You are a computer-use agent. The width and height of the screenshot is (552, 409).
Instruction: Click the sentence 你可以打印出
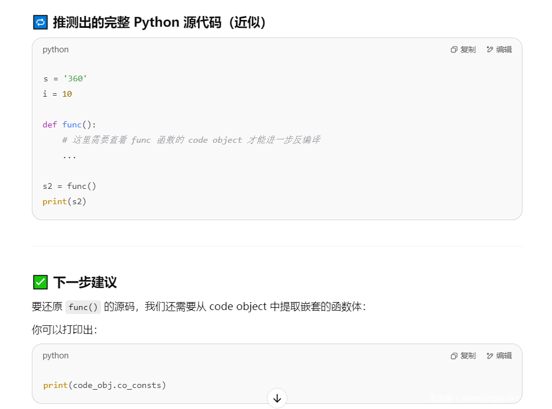(x=64, y=329)
